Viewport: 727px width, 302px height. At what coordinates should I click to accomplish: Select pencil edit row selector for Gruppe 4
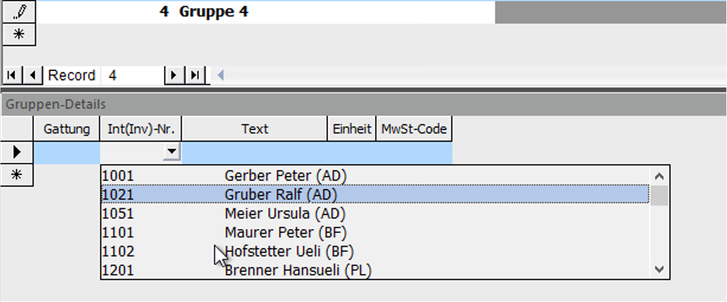tap(19, 11)
